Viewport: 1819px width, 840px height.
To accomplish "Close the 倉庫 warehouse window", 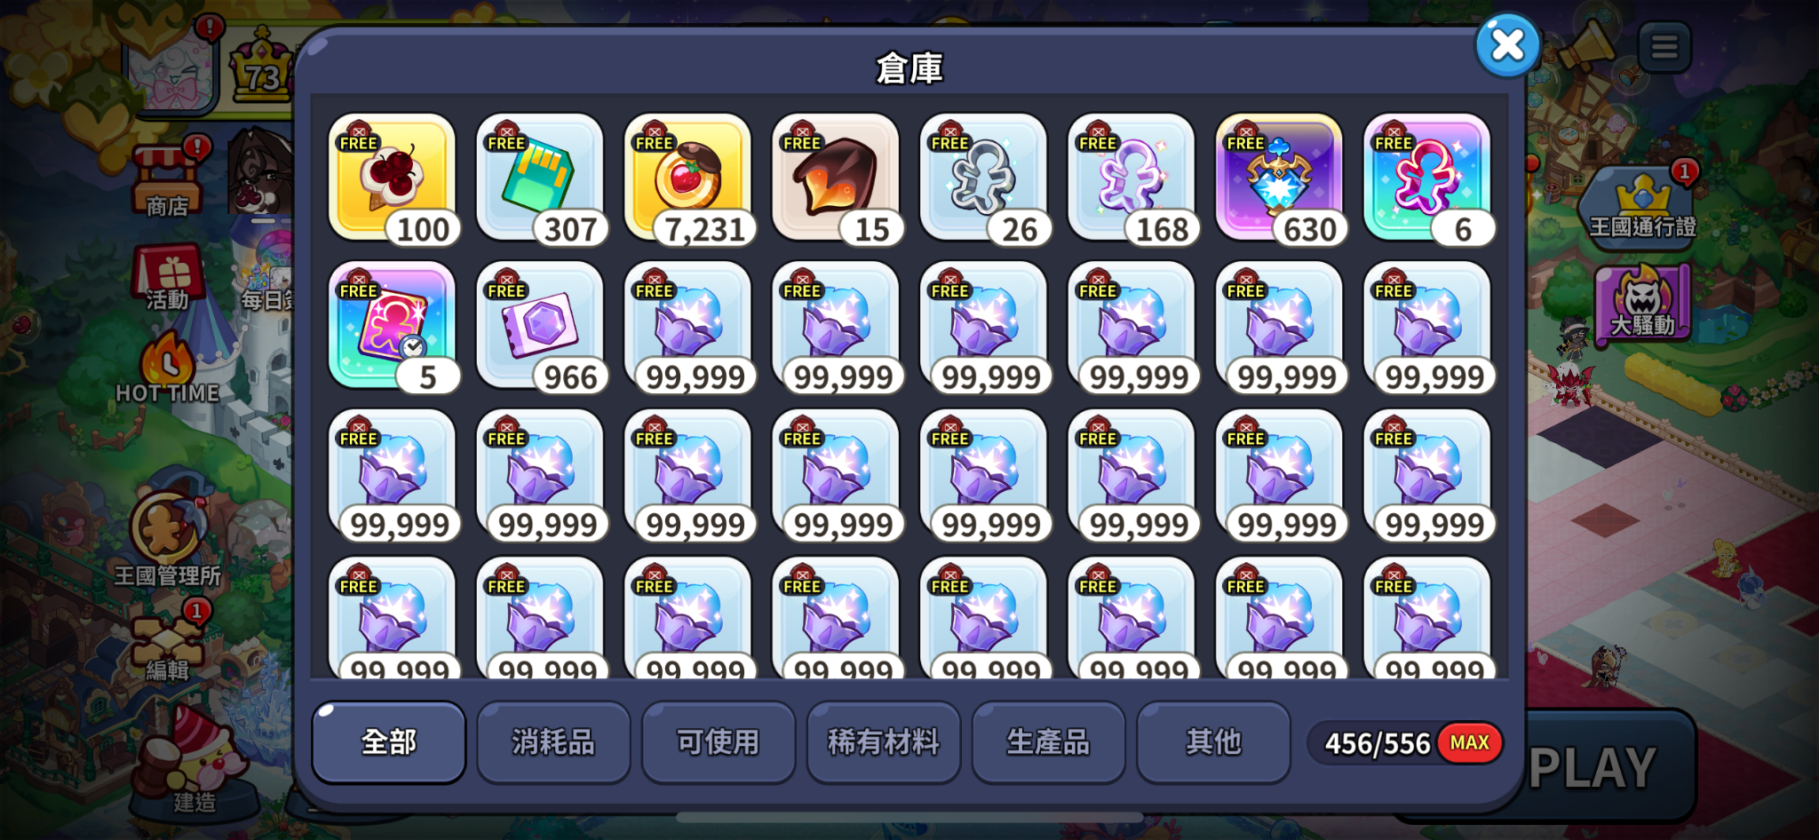I will coord(1507,44).
